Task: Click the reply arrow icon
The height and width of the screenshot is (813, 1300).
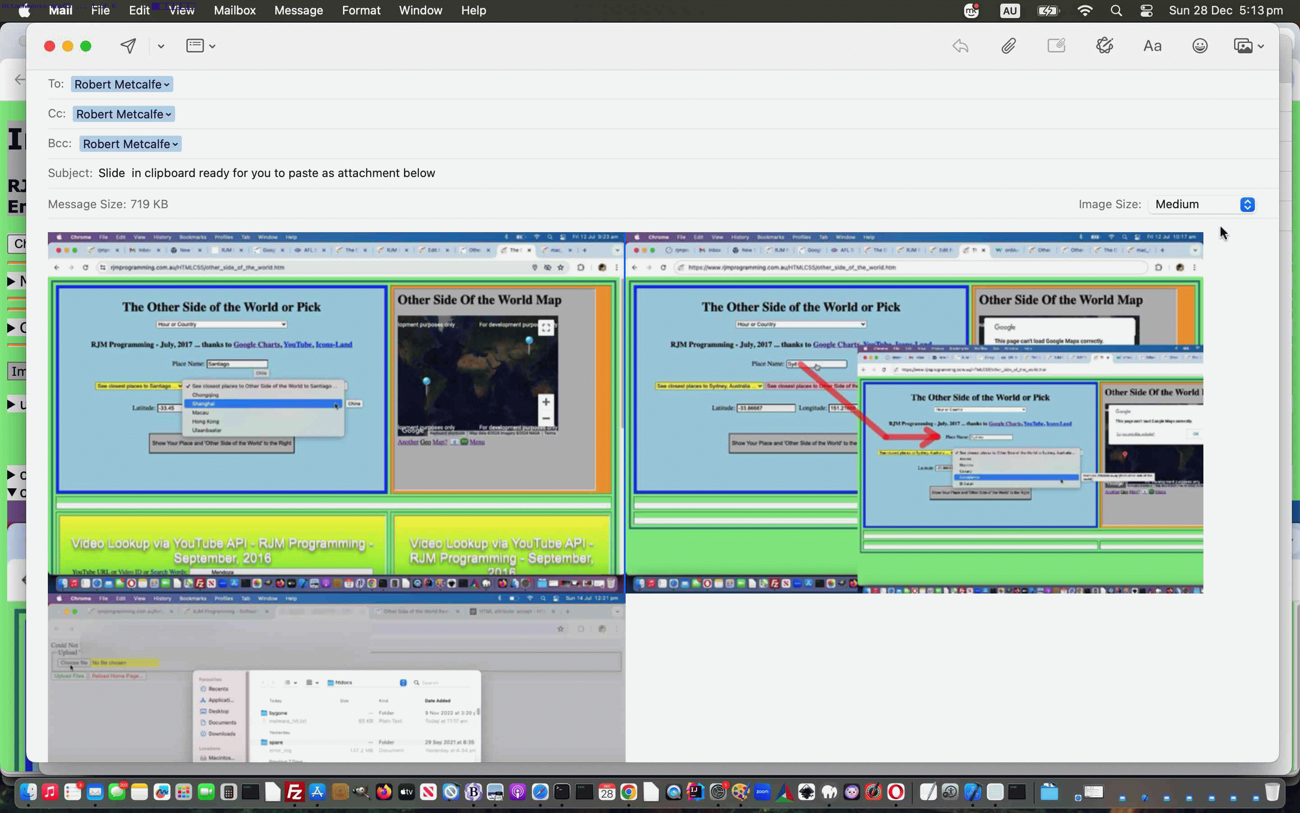Action: [961, 46]
